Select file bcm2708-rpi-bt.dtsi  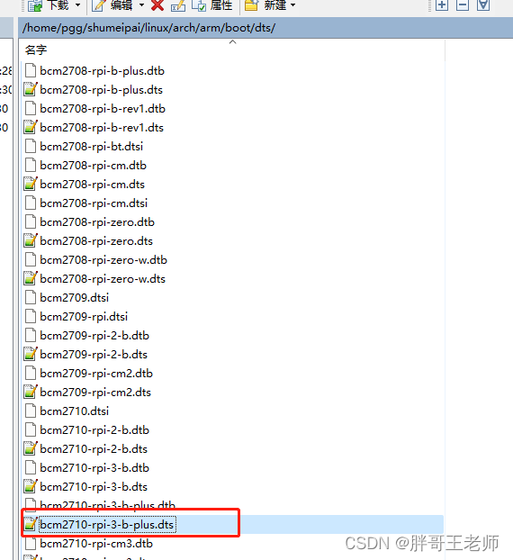coord(84,147)
